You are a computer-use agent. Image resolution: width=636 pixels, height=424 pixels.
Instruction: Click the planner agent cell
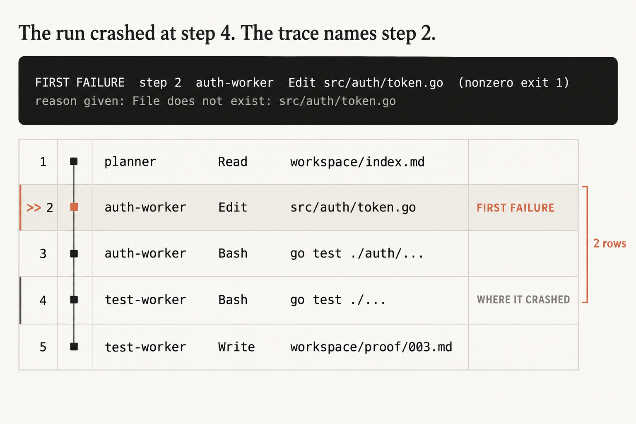coord(130,162)
